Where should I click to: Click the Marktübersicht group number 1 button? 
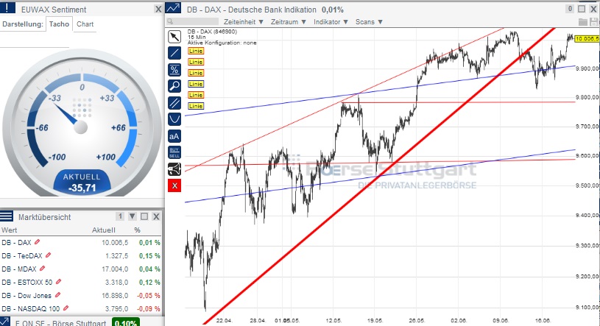120,216
